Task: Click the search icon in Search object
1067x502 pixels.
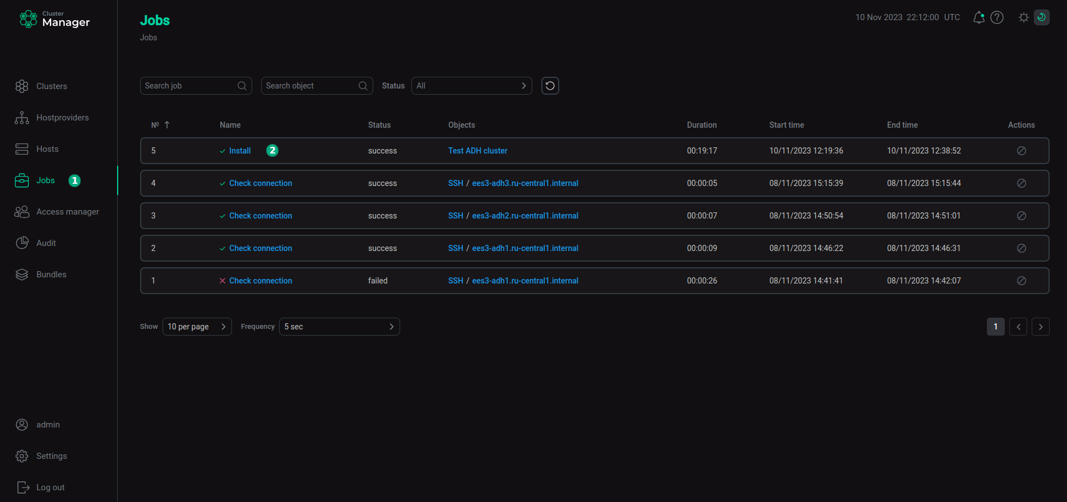Action: [x=363, y=86]
